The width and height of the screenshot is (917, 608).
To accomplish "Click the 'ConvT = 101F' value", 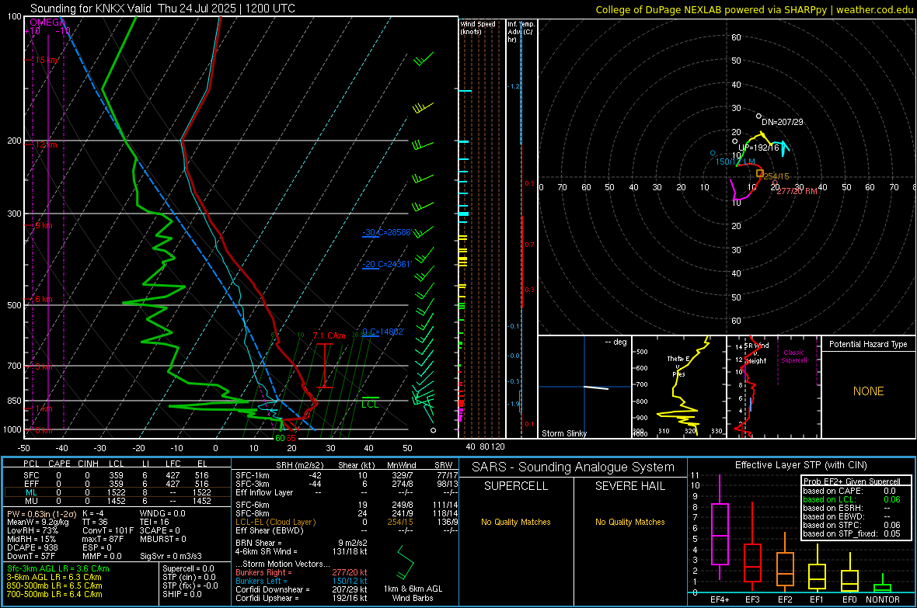I will 107,530.
